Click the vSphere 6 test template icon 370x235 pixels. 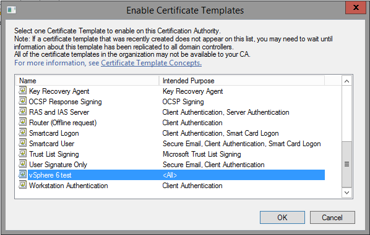(22, 175)
